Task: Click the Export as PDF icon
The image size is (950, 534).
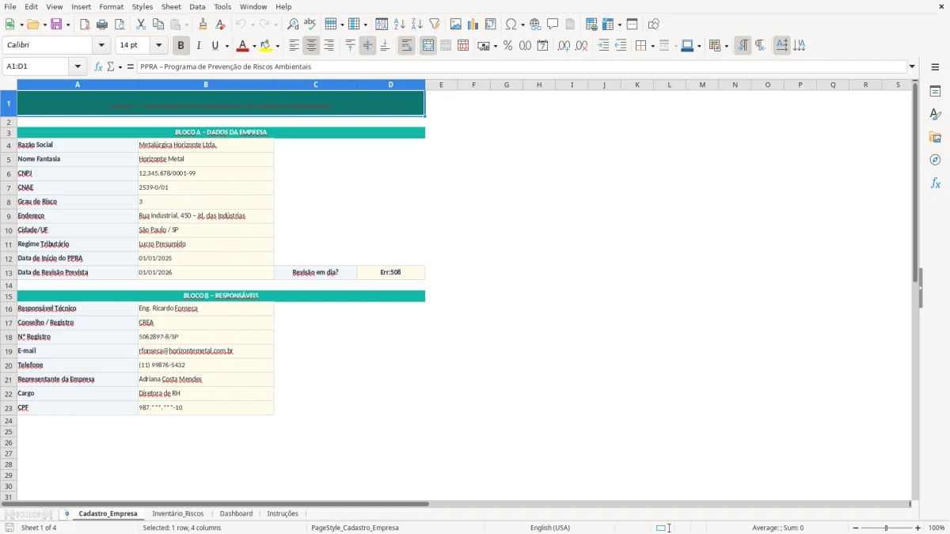Action: (x=85, y=25)
